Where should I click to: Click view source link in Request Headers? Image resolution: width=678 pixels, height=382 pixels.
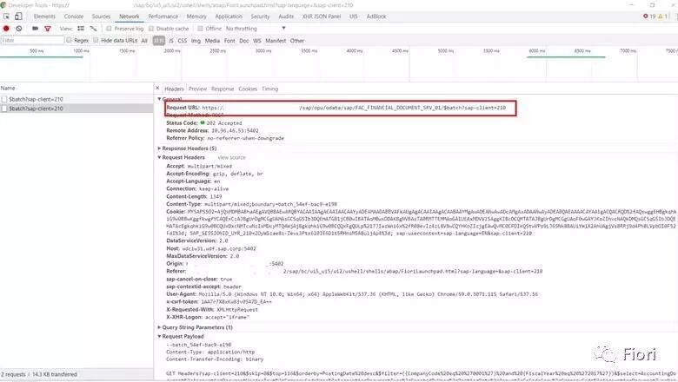(x=231, y=157)
